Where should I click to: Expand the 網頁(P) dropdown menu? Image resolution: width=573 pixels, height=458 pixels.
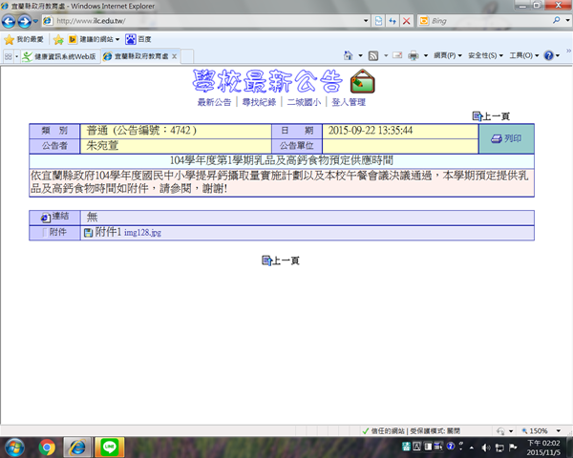pyautogui.click(x=447, y=56)
